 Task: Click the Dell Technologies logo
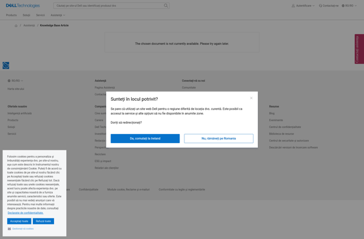tap(23, 5)
